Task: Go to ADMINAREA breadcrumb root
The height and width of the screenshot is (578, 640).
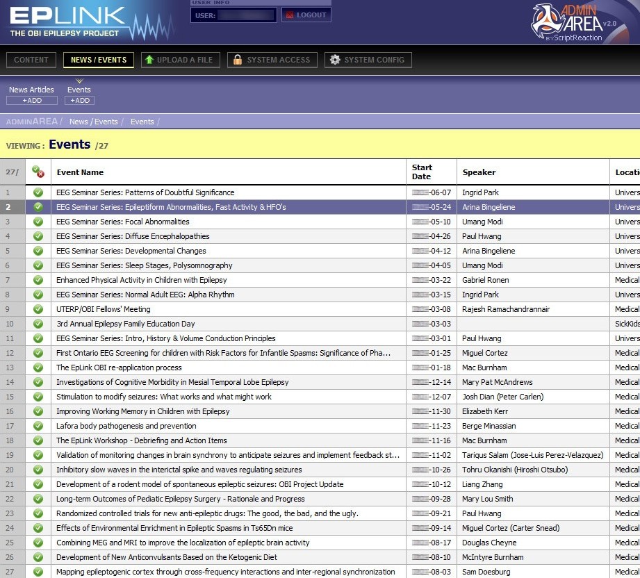Action: pyautogui.click(x=32, y=122)
